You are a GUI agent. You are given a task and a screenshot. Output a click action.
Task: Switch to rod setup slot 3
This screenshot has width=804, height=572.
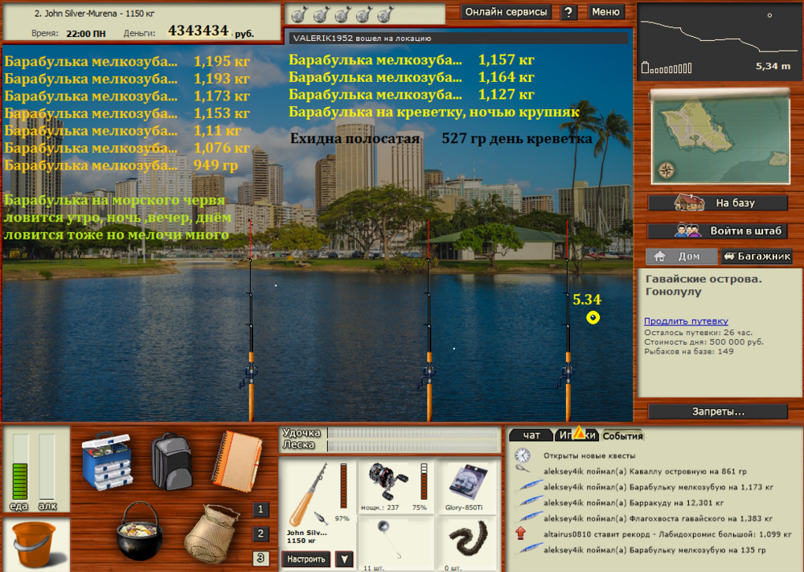pyautogui.click(x=260, y=558)
